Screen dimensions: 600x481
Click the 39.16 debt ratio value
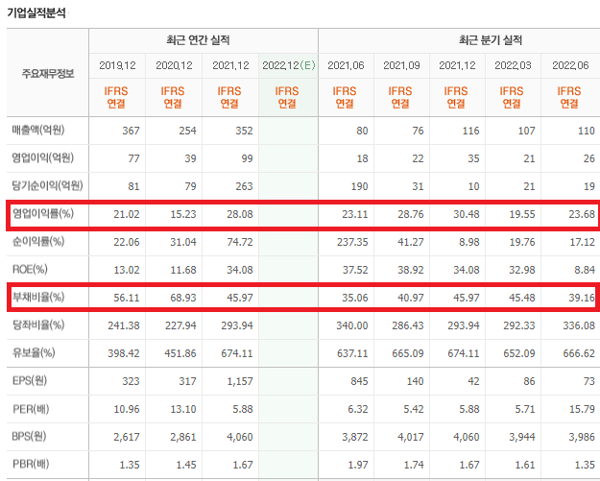pyautogui.click(x=582, y=298)
